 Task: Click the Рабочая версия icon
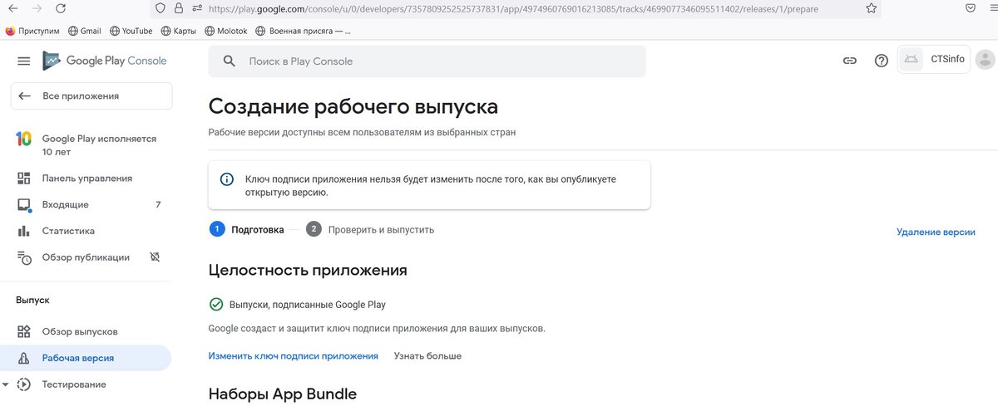[x=24, y=358]
